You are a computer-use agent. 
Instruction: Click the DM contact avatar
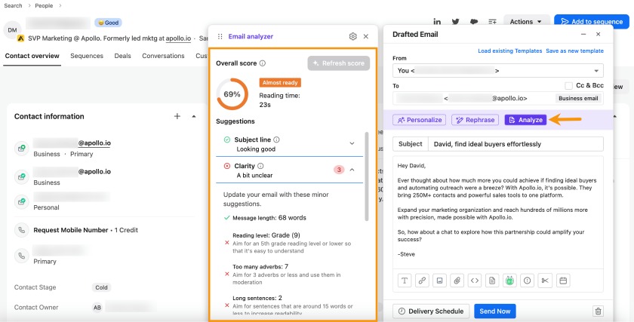coord(12,30)
